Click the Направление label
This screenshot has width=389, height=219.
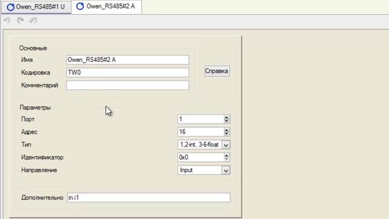(x=39, y=170)
